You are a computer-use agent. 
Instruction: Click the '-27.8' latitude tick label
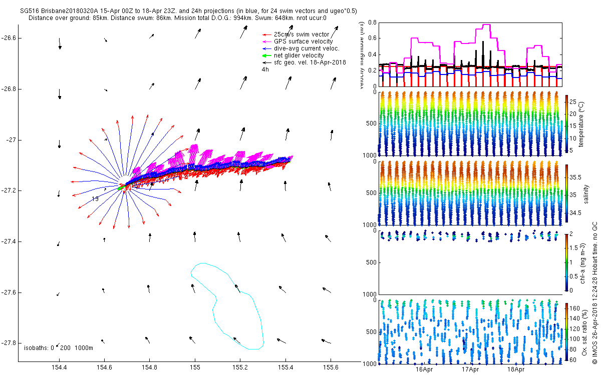pos(9,343)
